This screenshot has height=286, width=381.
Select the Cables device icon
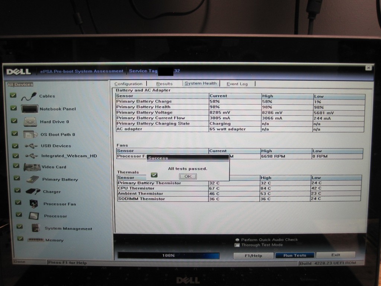tap(29, 96)
